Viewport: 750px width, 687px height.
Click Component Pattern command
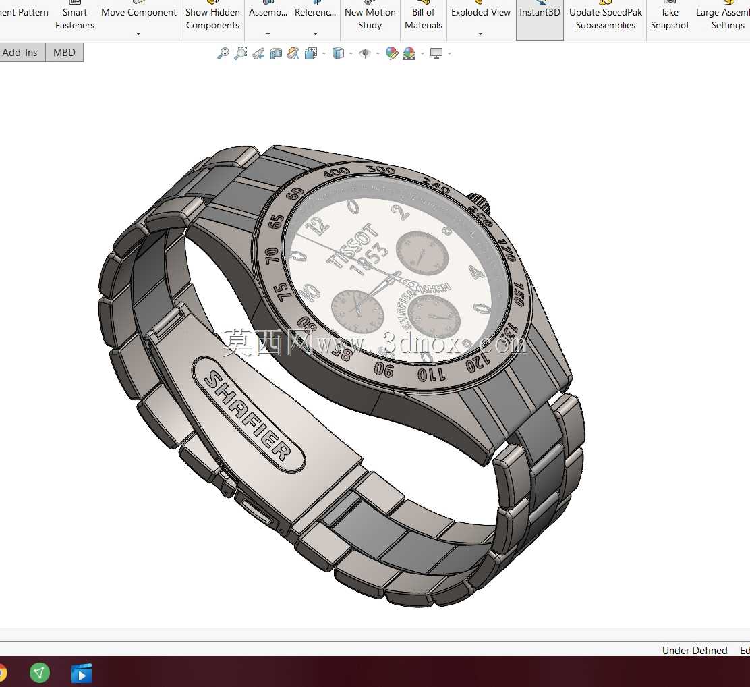point(24,12)
